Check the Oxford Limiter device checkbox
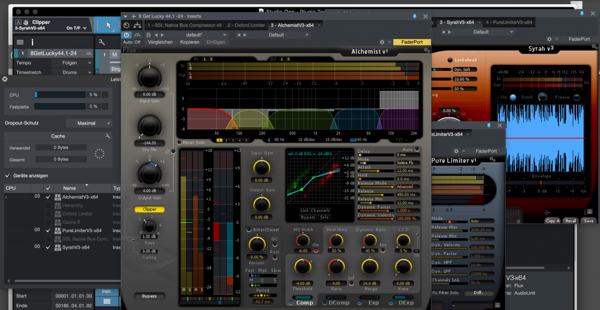 (x=48, y=214)
